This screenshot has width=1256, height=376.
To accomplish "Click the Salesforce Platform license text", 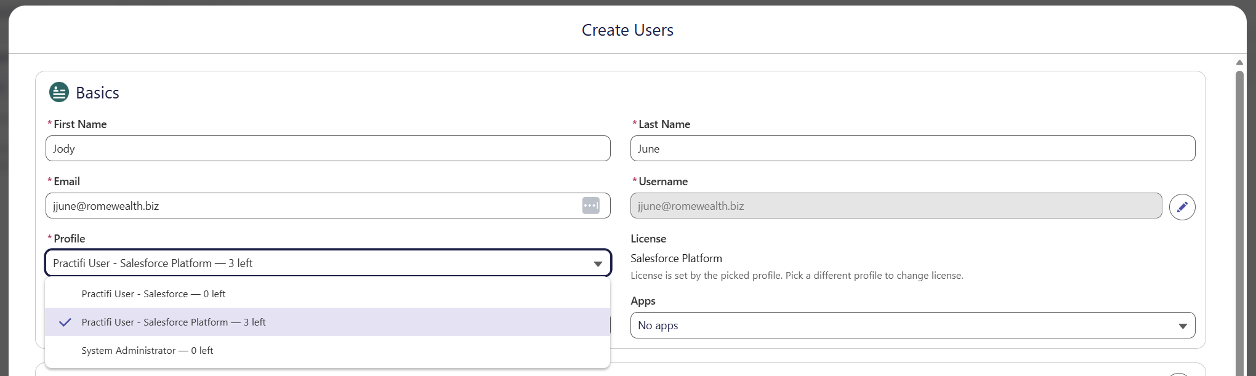I will click(x=676, y=258).
